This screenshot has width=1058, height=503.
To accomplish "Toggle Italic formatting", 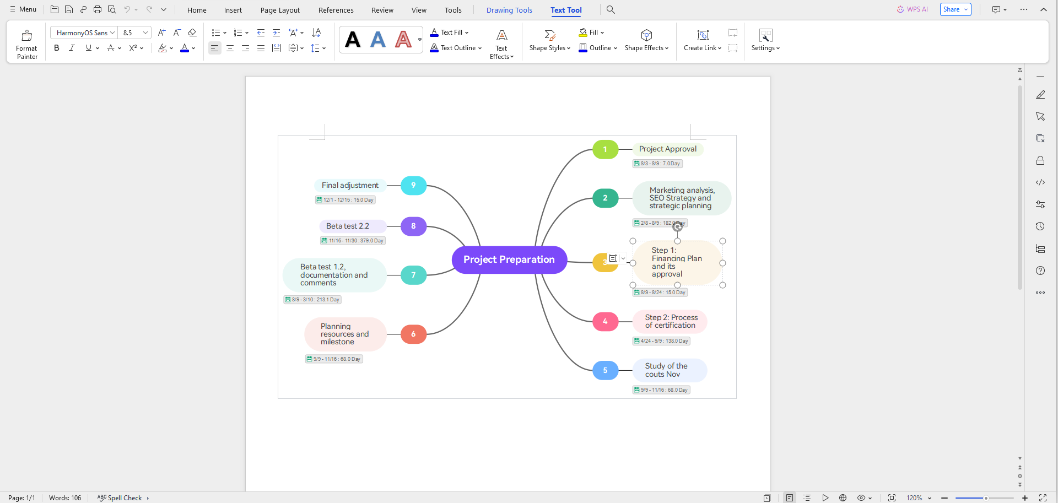I will coord(72,48).
